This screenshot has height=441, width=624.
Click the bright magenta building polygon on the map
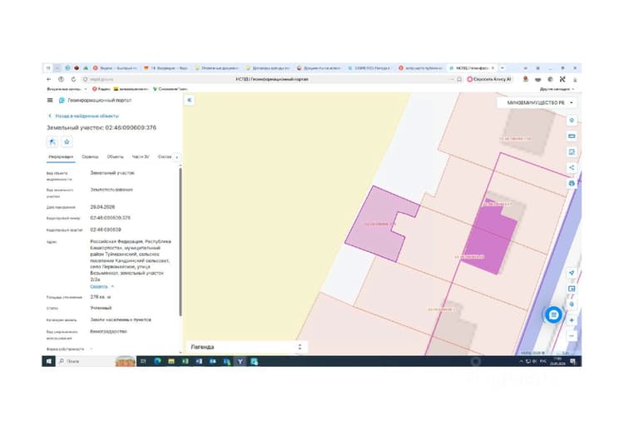point(492,239)
